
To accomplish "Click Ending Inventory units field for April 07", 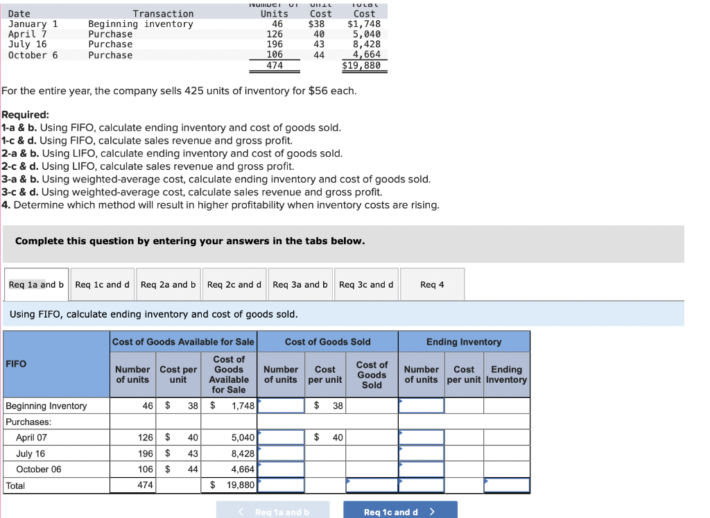I will [x=422, y=438].
